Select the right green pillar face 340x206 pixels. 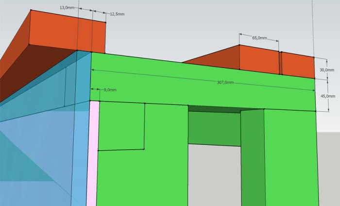coord(291,158)
